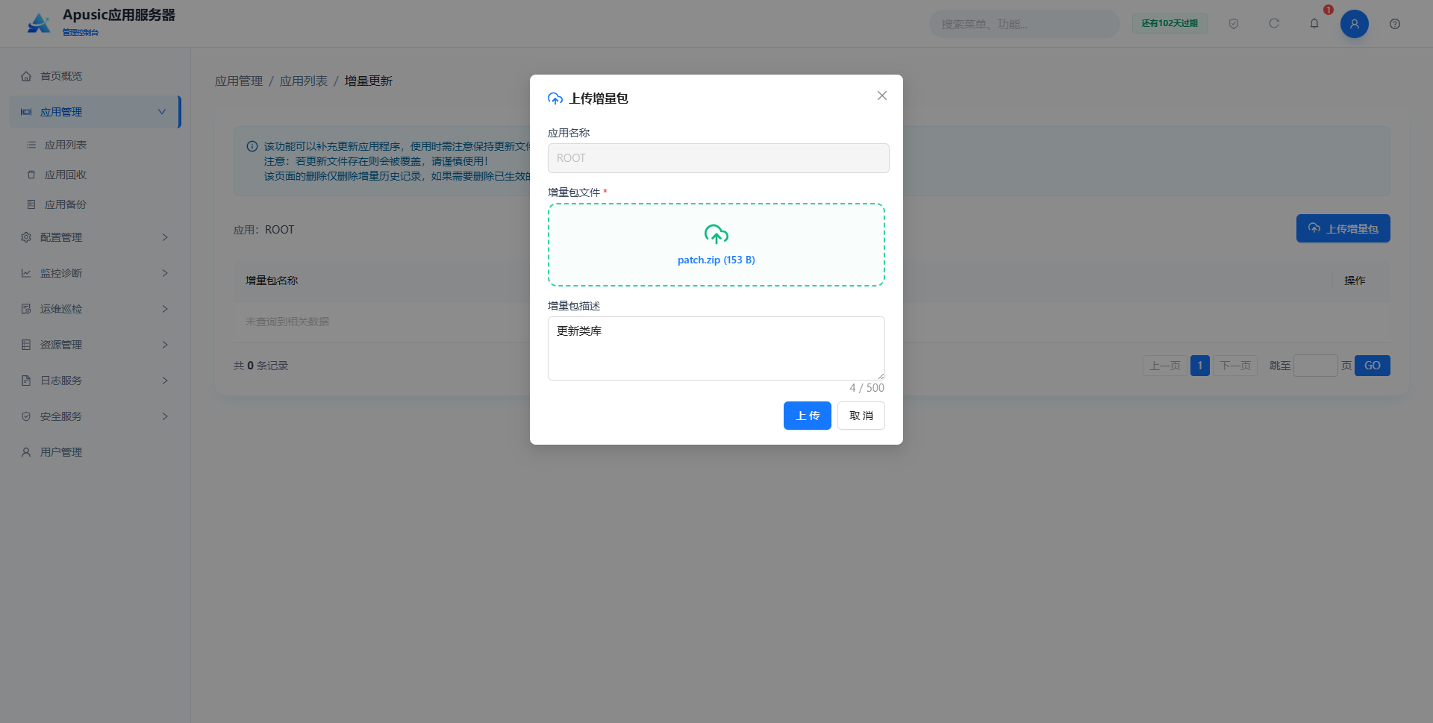The height and width of the screenshot is (723, 1433).
Task: Click the 上传增量包 button on page
Action: pyautogui.click(x=1343, y=228)
